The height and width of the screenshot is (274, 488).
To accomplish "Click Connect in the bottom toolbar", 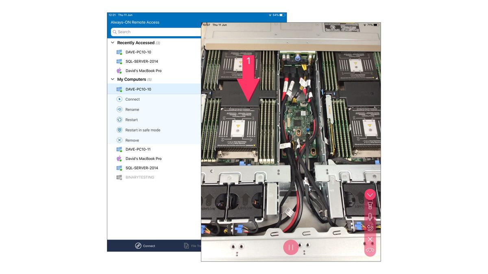I will click(x=145, y=246).
